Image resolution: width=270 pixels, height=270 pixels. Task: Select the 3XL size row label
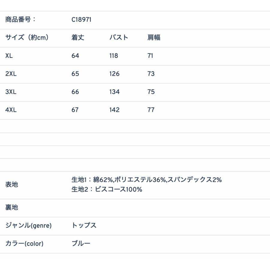(x=11, y=92)
